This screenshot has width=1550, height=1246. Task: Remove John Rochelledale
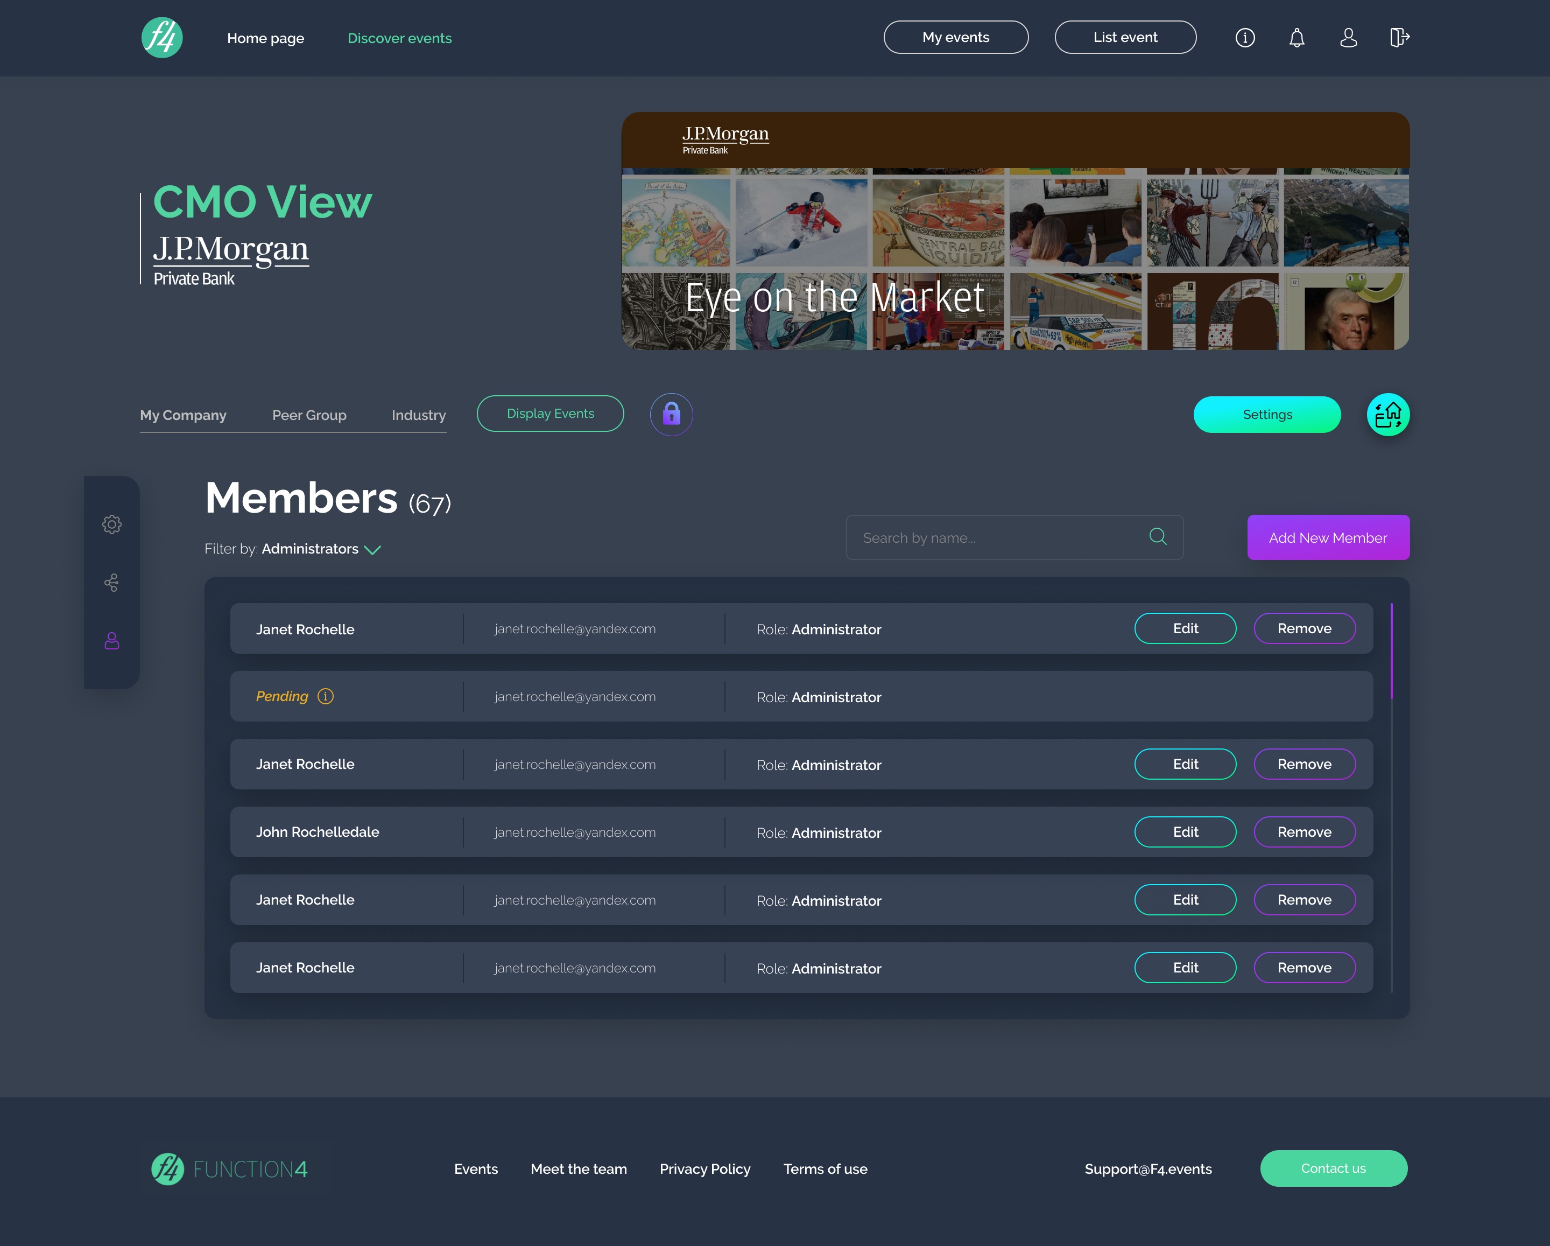(1305, 832)
